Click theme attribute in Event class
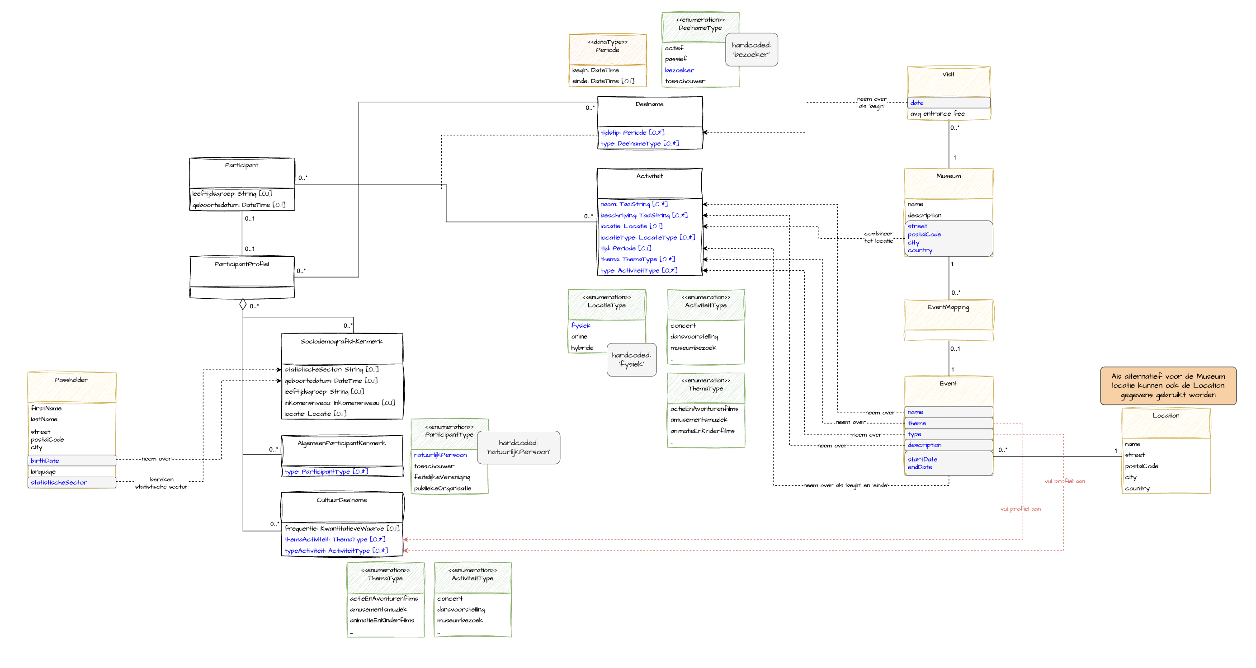Viewport: 1256px width, 668px height. pyautogui.click(x=916, y=423)
